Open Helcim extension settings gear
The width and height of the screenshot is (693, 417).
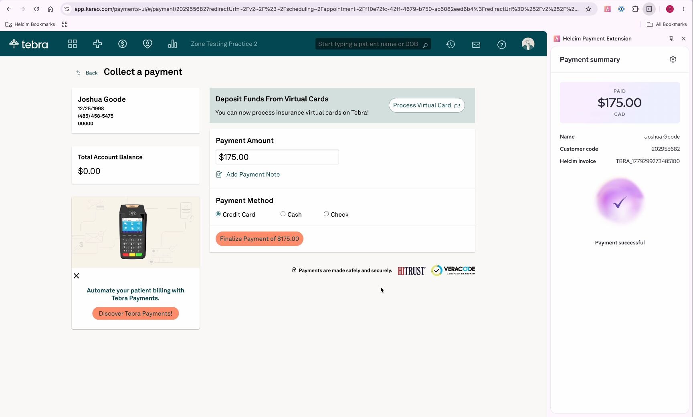pyautogui.click(x=673, y=59)
